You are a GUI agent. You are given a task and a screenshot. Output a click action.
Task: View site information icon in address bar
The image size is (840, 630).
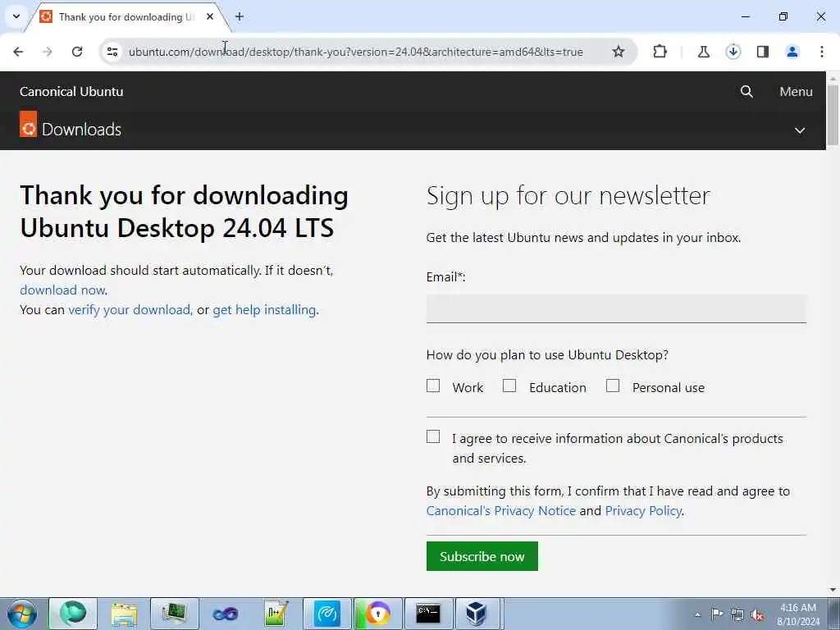[x=112, y=52]
